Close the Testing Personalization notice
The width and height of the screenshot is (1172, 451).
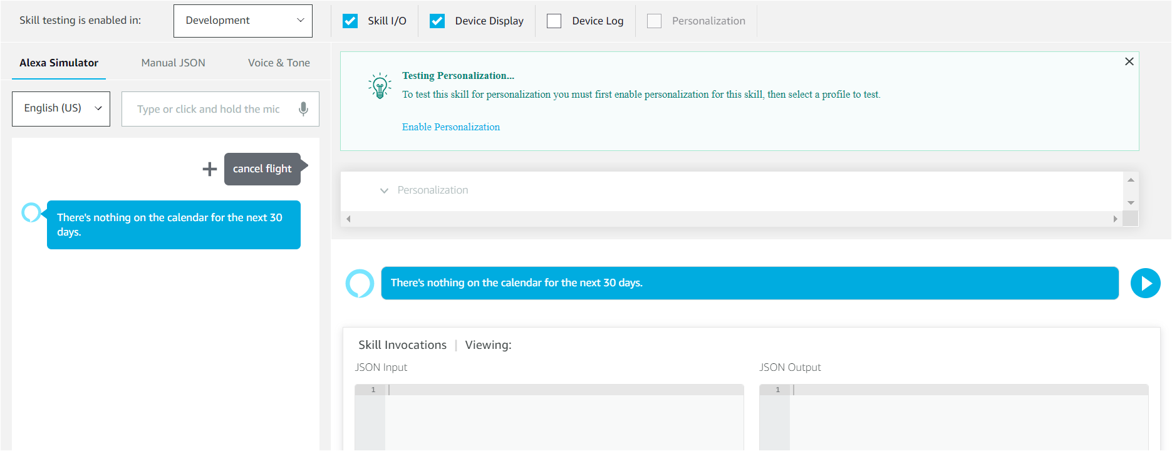(x=1129, y=61)
